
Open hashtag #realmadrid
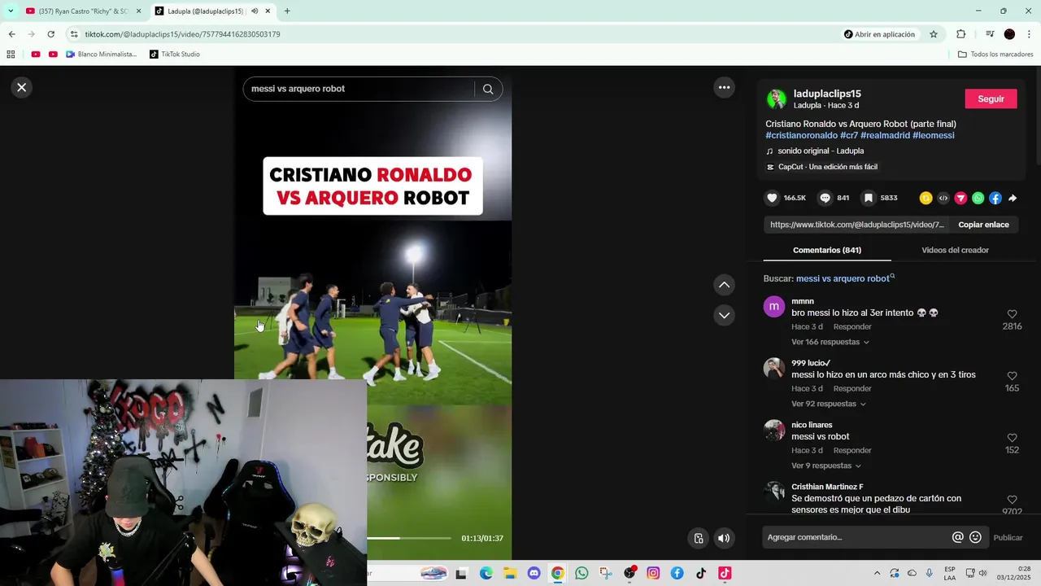point(885,135)
